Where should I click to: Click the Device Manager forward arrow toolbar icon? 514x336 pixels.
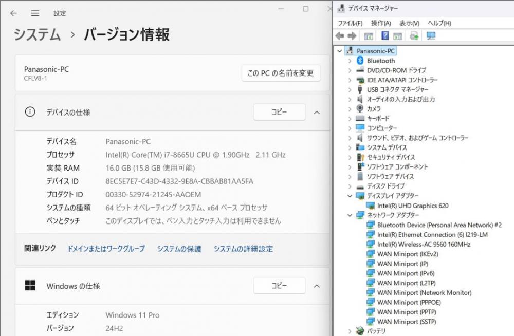tap(352, 36)
